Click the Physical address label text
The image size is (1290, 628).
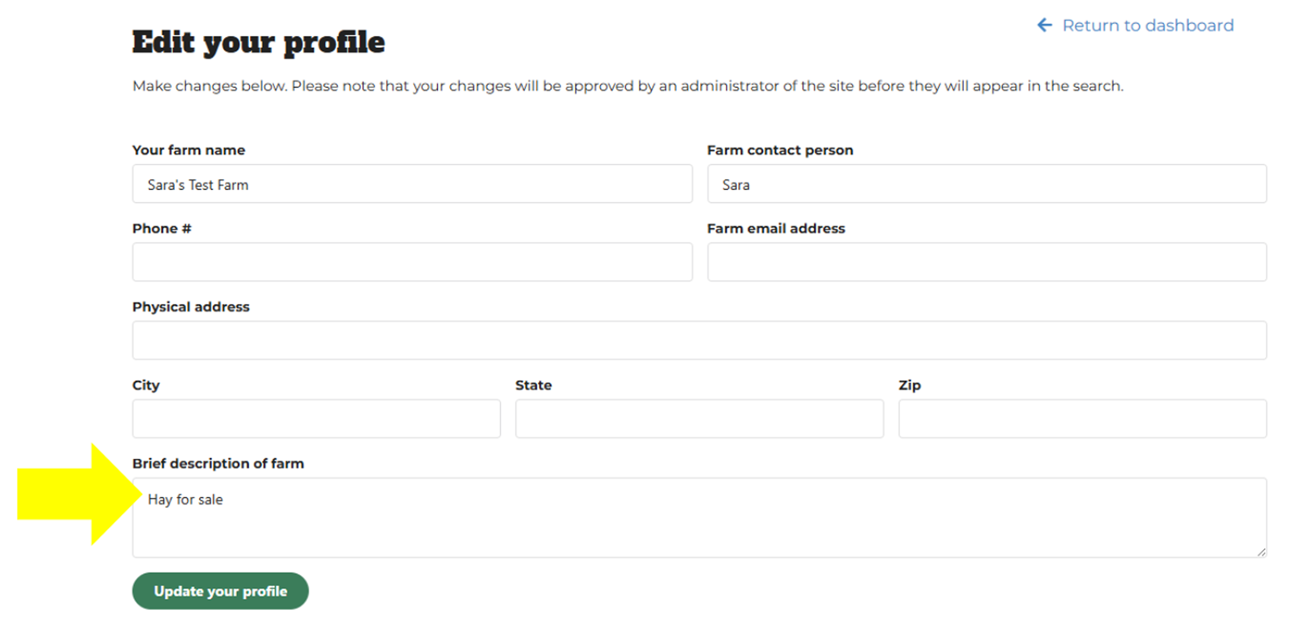pyautogui.click(x=191, y=307)
